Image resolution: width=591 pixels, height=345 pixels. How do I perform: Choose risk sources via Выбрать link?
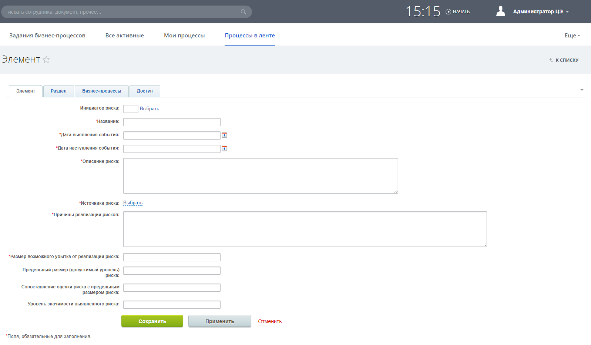coord(133,203)
